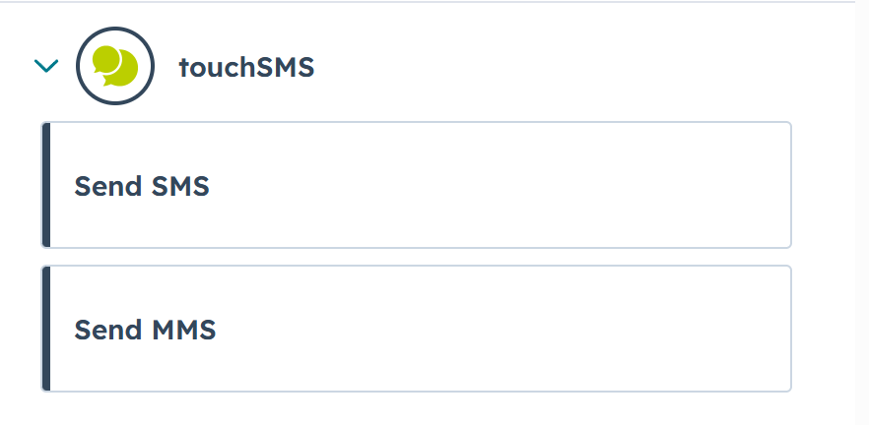Pick the MMS sending option

pos(416,329)
